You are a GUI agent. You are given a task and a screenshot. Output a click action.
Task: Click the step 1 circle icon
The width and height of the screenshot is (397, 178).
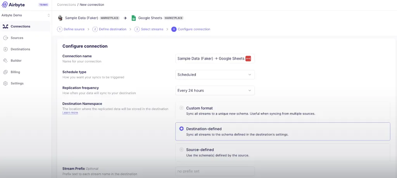(x=60, y=29)
